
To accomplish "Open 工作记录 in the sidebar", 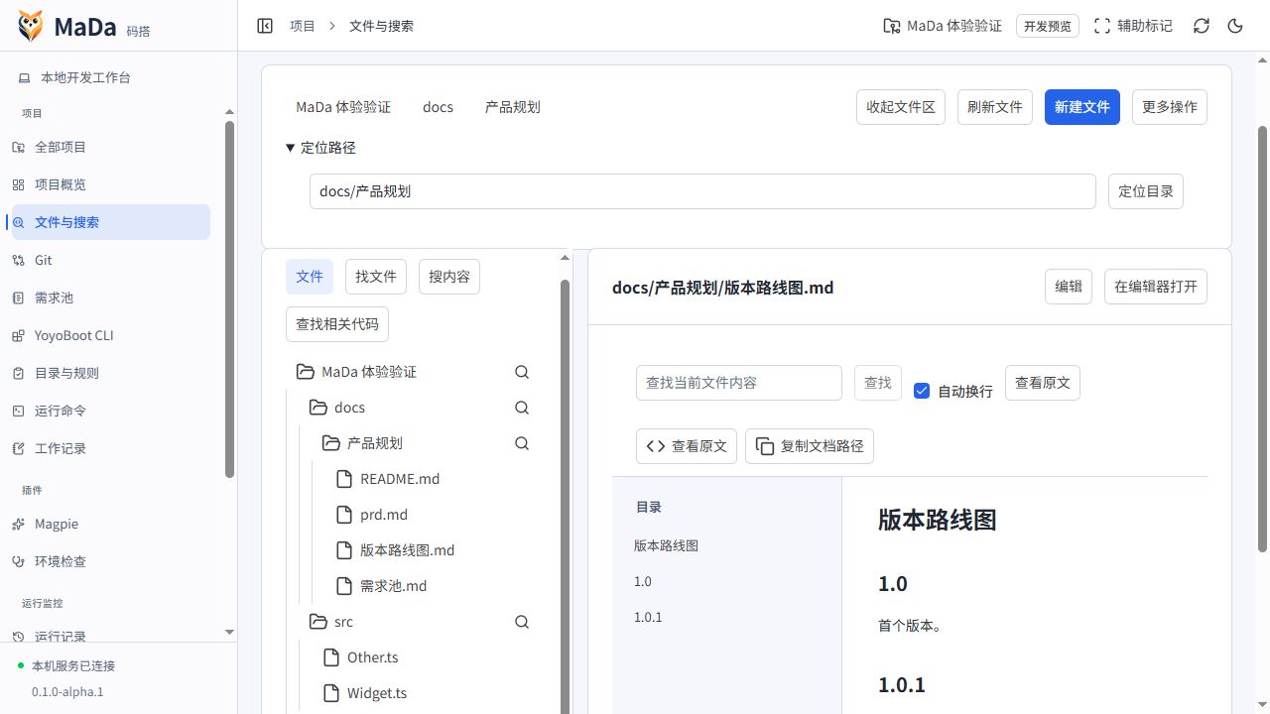I will pos(109,448).
